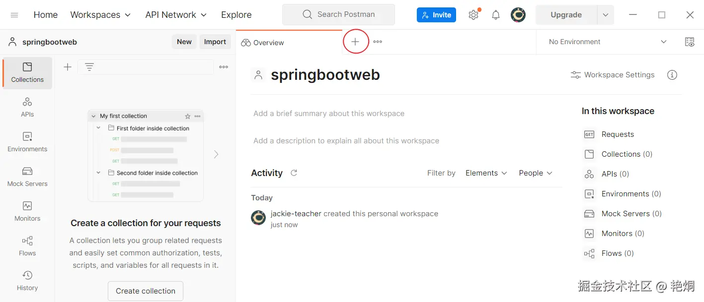Open the Workspaces dropdown menu
Image resolution: width=704 pixels, height=302 pixels.
coord(100,15)
